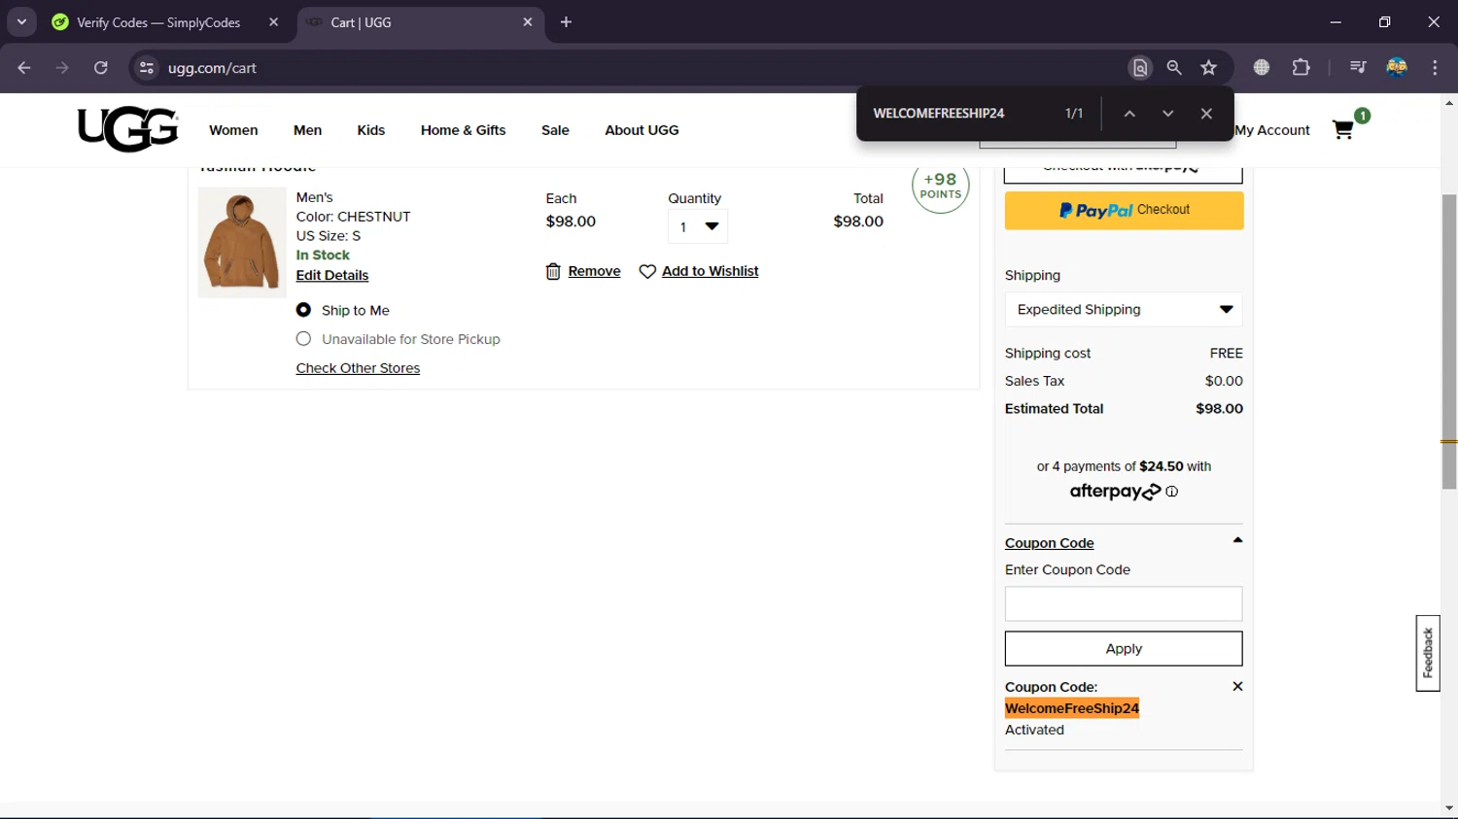Click the hoodie product thumbnail
1458x819 pixels.
[x=242, y=242]
